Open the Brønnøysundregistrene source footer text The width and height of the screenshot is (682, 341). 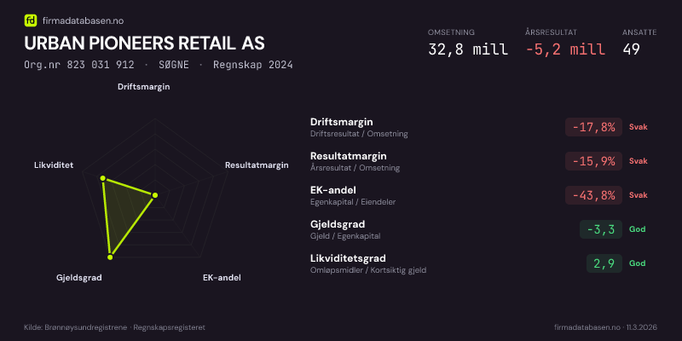(114, 327)
